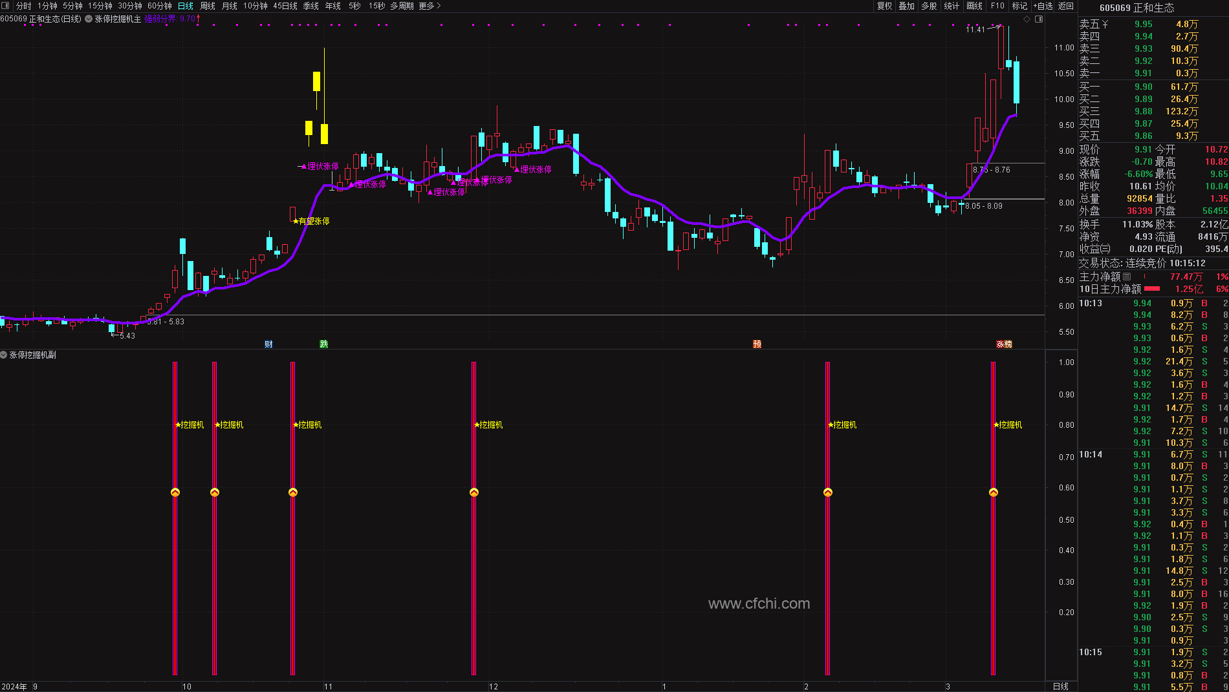1229x692 pixels.
Task: Toggle the left sidebar panel icon
Action: 6,6
